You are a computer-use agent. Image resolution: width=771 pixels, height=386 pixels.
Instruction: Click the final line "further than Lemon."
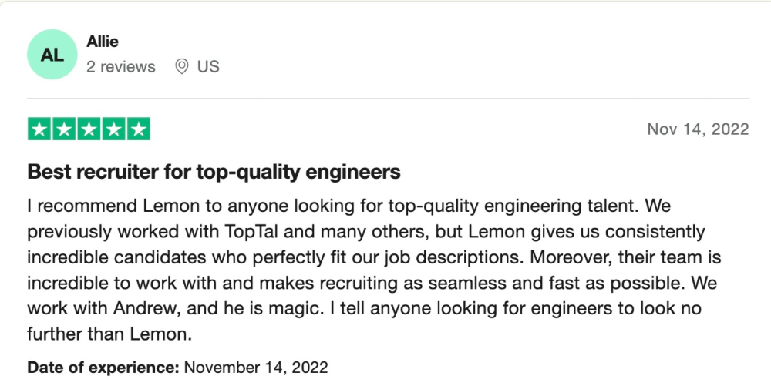[109, 334]
